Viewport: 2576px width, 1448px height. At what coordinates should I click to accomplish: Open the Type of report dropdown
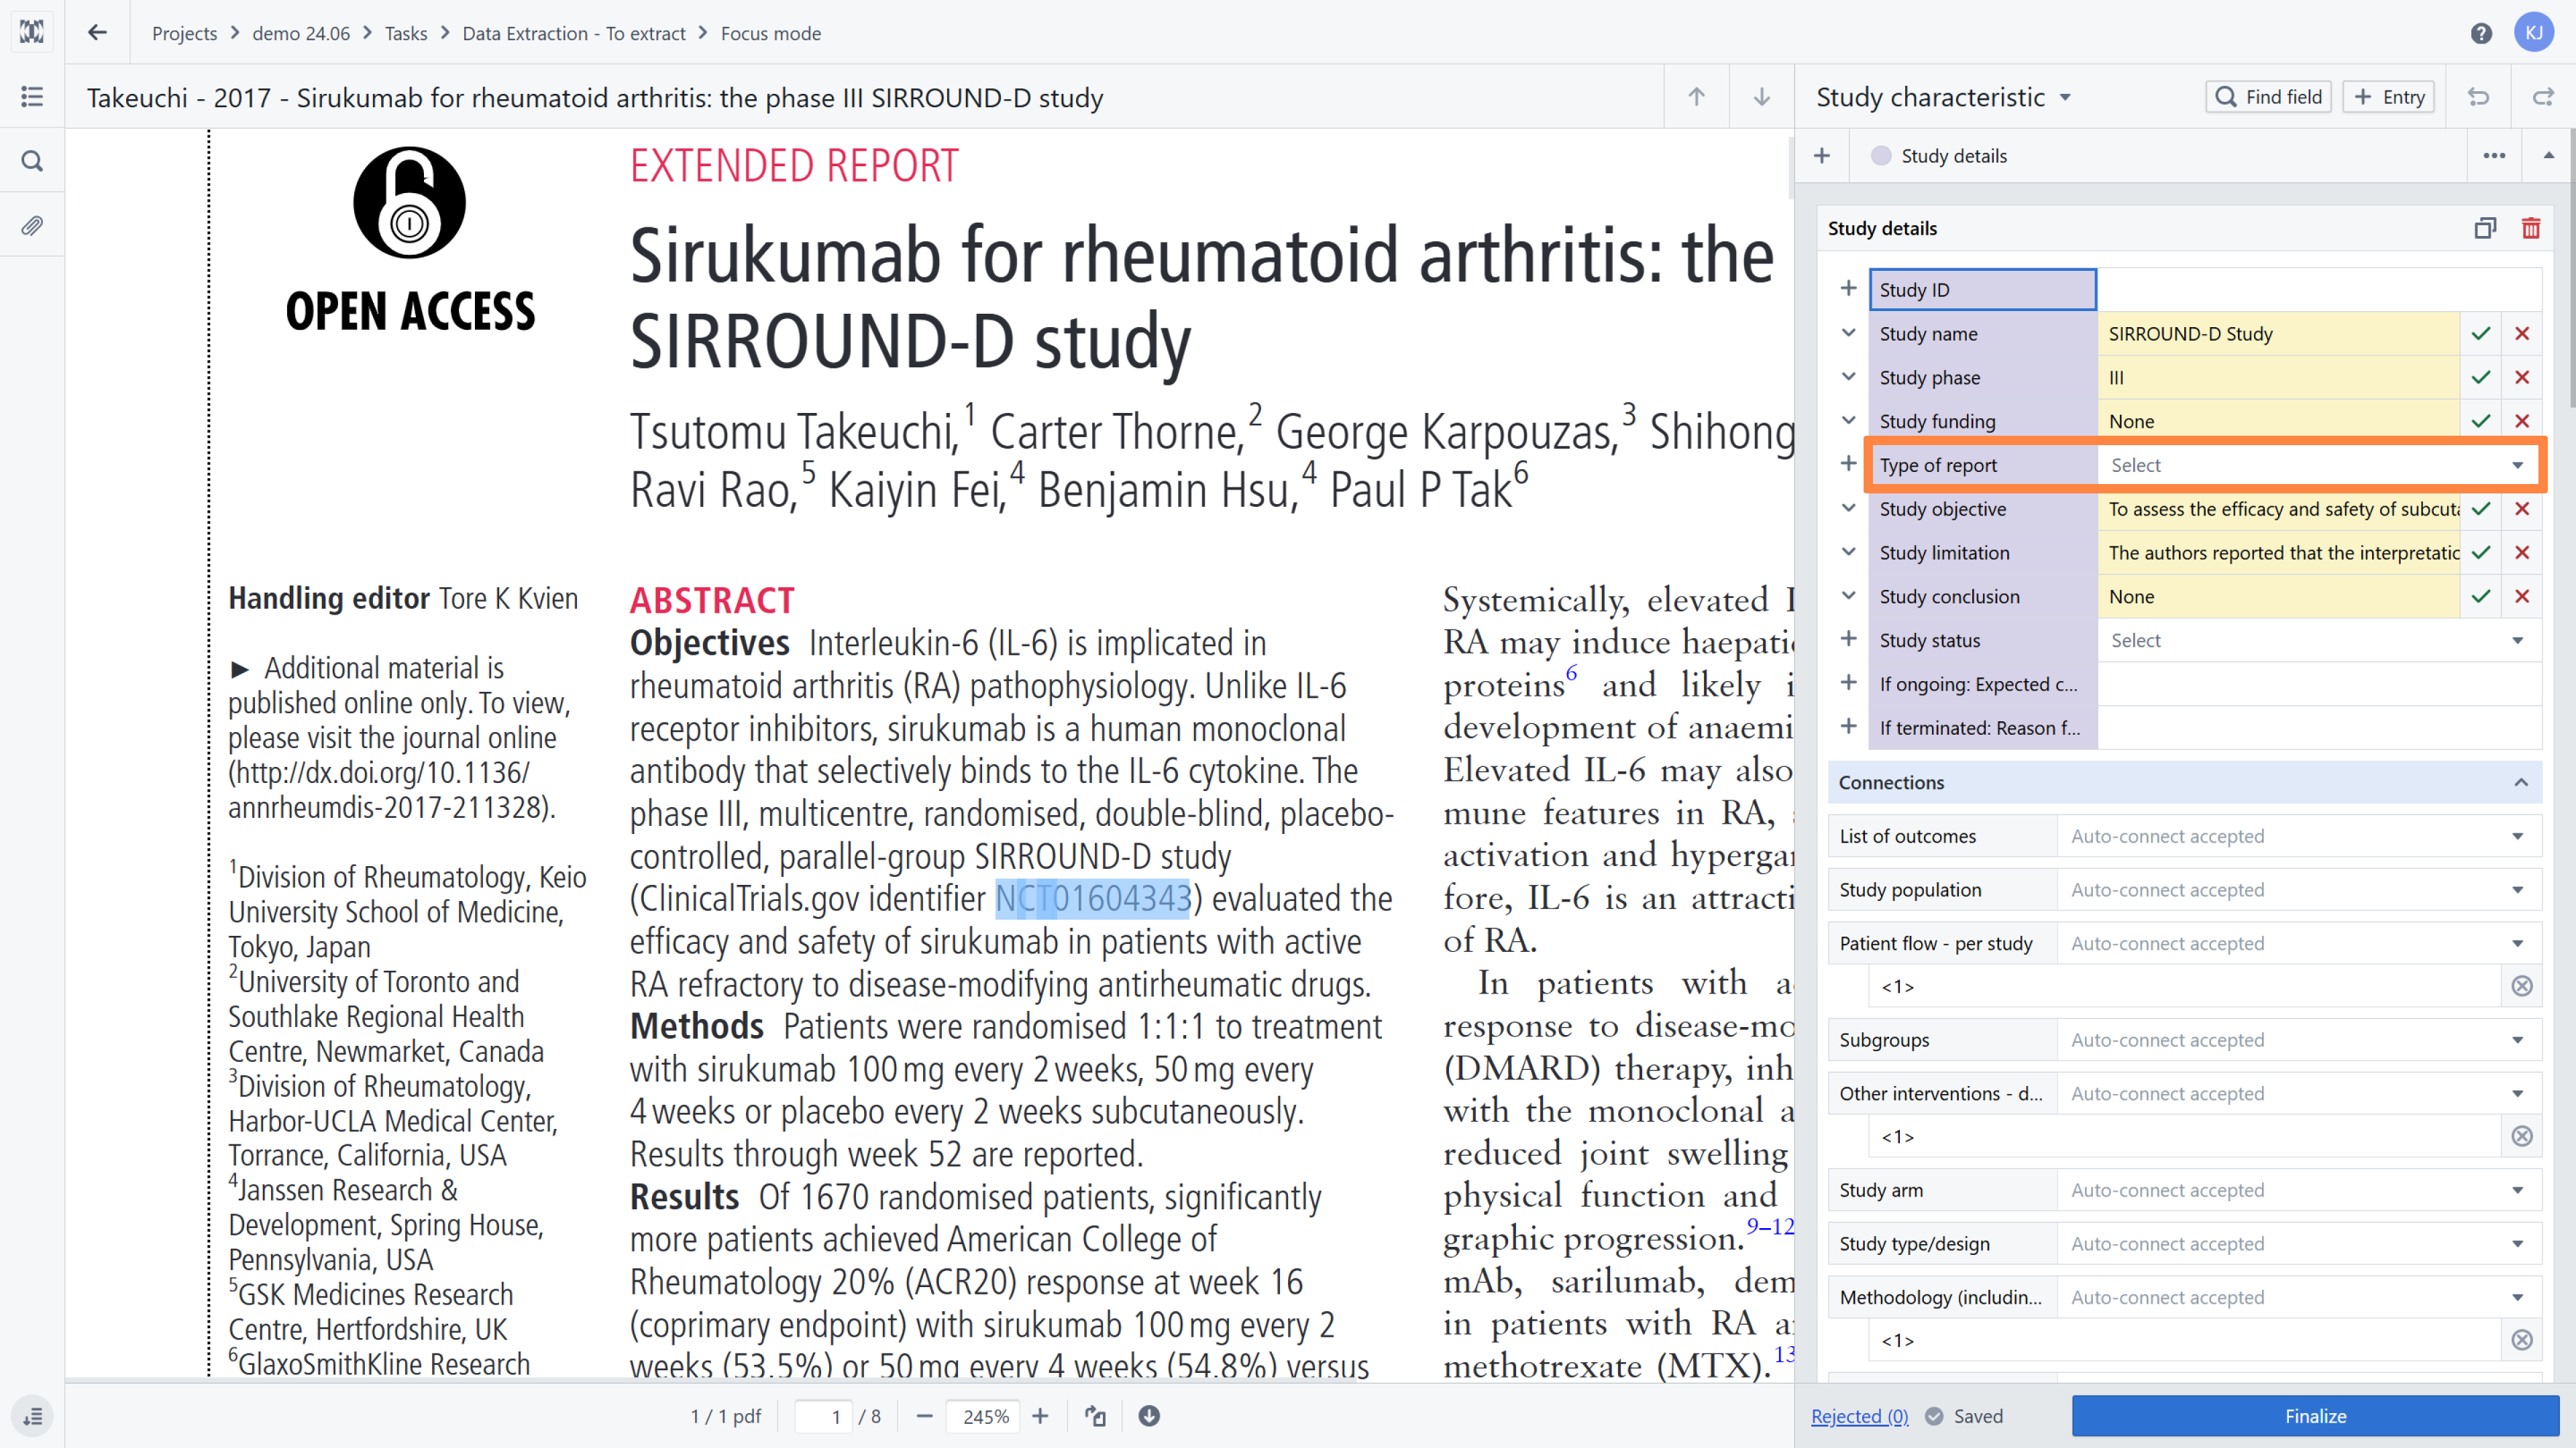2318,466
